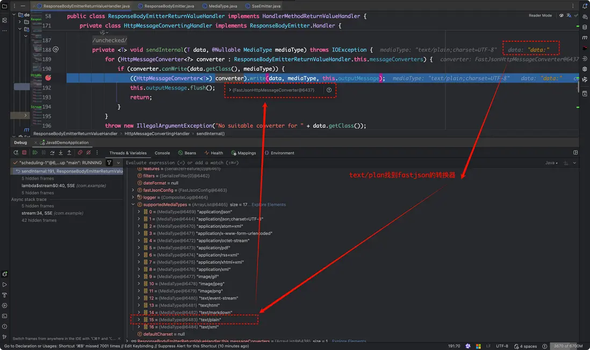Screen dimensions: 590x350
Task: Open the Notifications bell icon
Action: [585, 6]
